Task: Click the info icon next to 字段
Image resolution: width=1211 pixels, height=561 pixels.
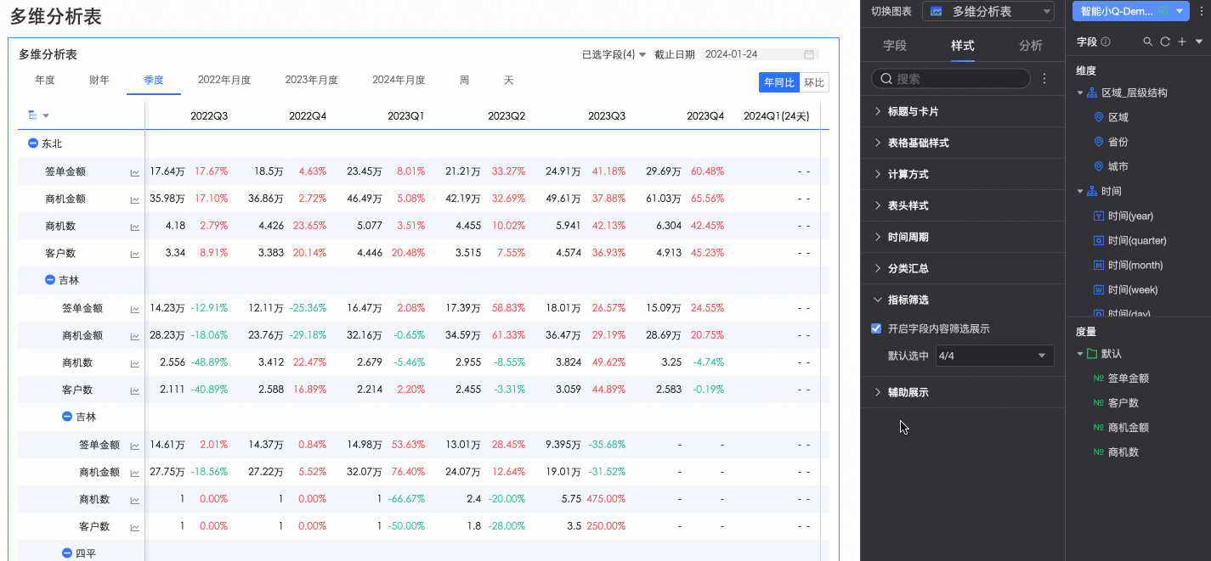Action: [1106, 42]
